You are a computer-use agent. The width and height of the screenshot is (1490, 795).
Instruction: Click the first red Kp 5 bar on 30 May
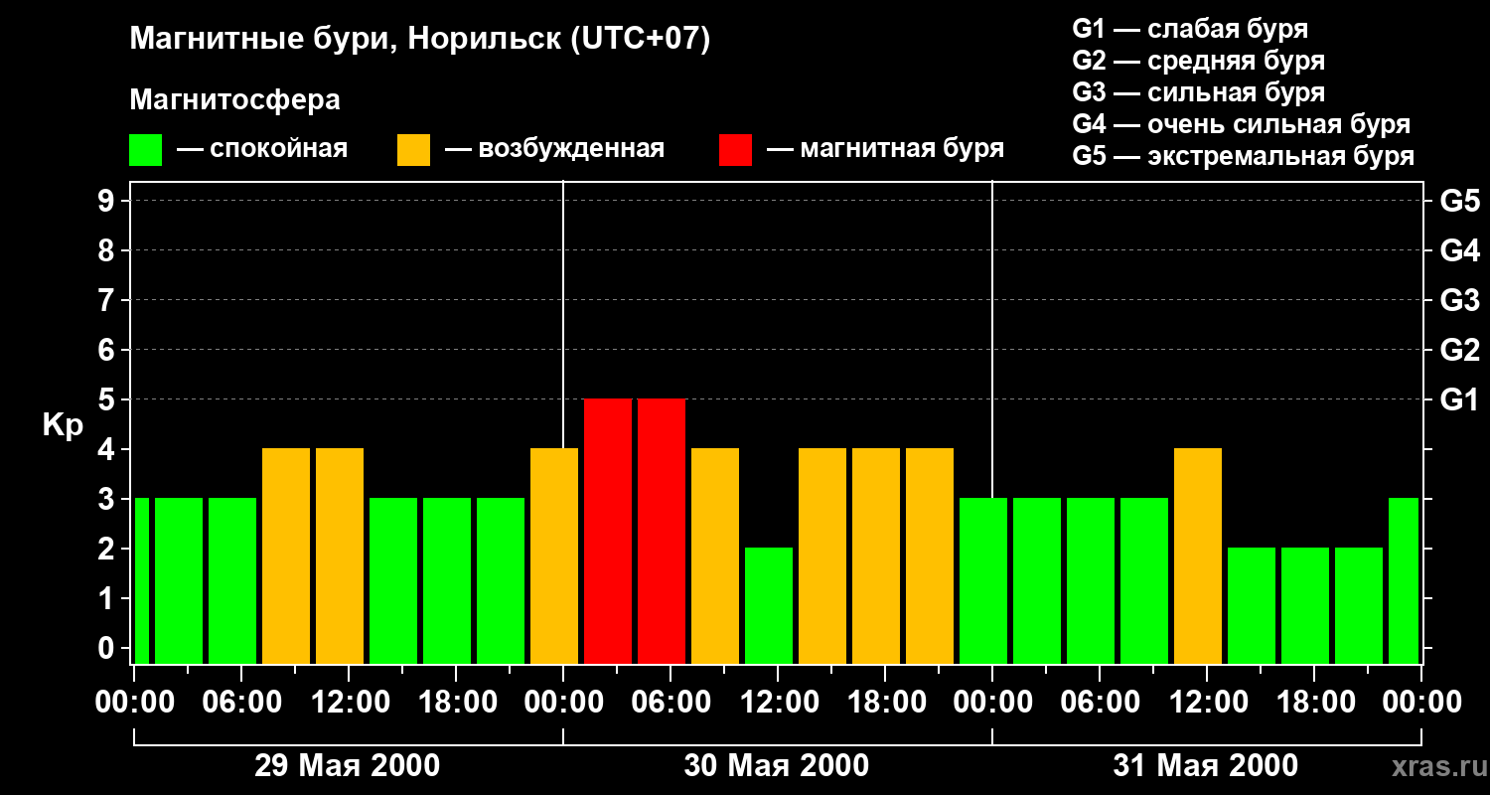[x=608, y=531]
